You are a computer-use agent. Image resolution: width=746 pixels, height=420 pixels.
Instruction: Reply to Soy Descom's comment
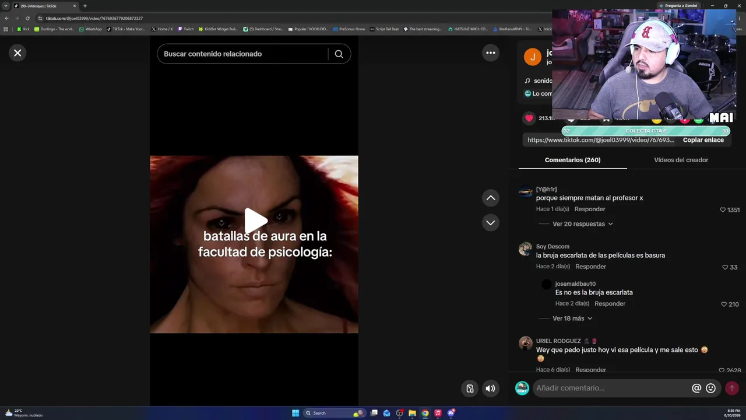590,267
